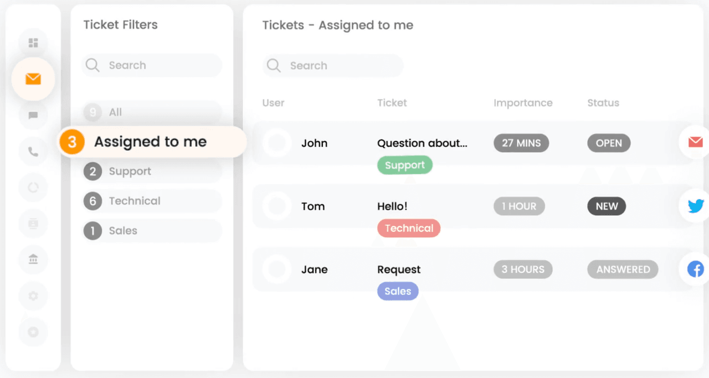Click the ANSWERED status badge for Jane
709x378 pixels.
pyautogui.click(x=623, y=270)
